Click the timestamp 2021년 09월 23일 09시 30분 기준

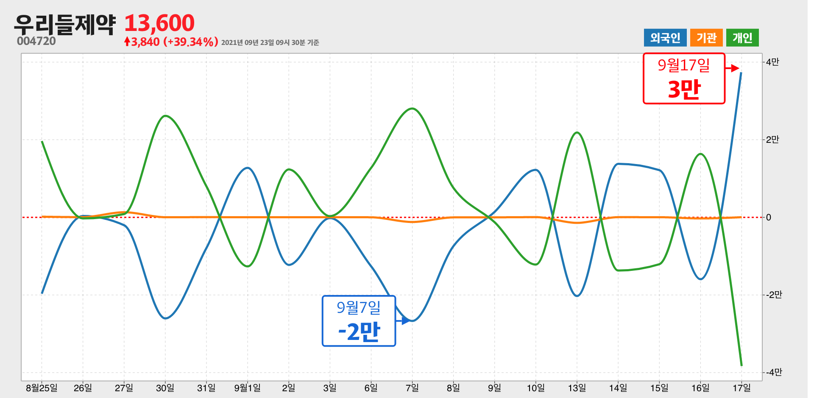[270, 42]
